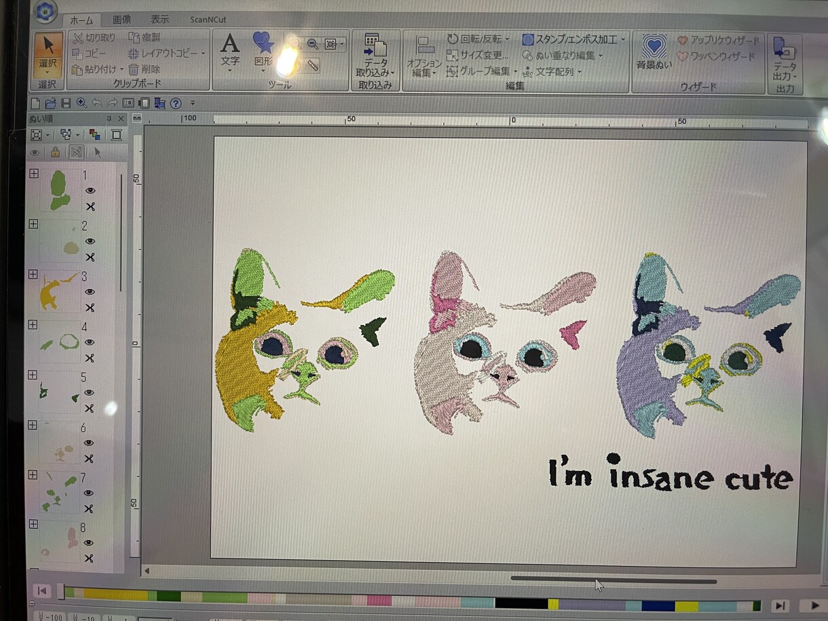This screenshot has width=828, height=621.
Task: Toggle the eye icon in ぬい順 toolbar
Action: tap(35, 153)
